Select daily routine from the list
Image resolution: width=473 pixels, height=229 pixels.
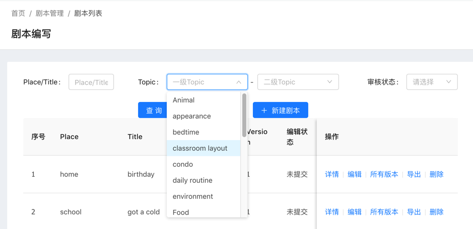[192, 180]
